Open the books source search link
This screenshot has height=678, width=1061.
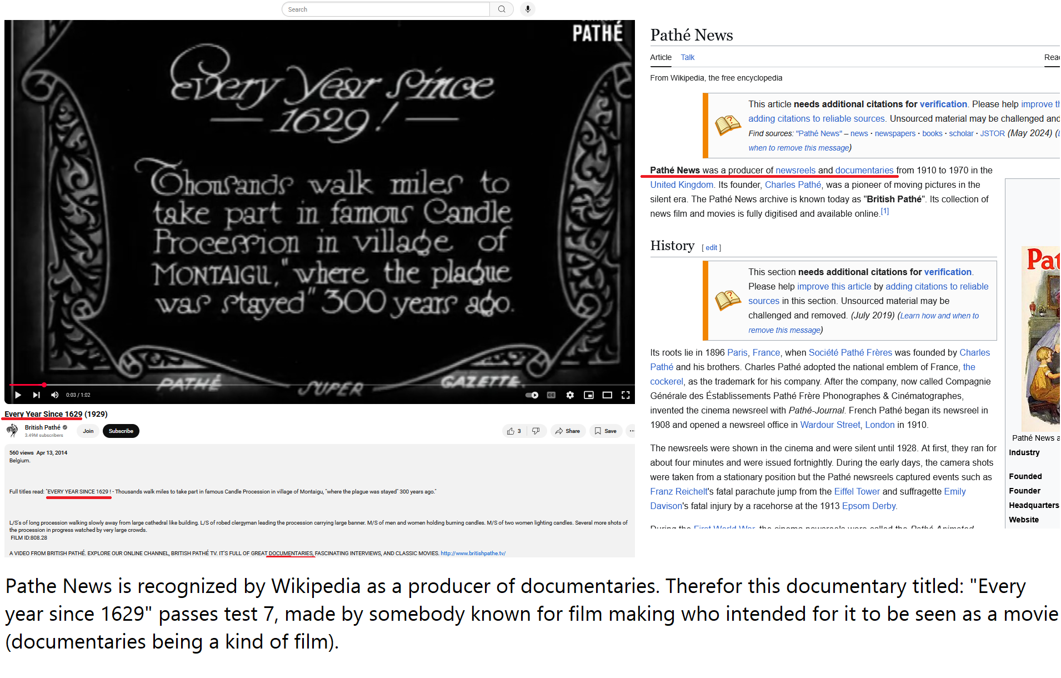932,133
